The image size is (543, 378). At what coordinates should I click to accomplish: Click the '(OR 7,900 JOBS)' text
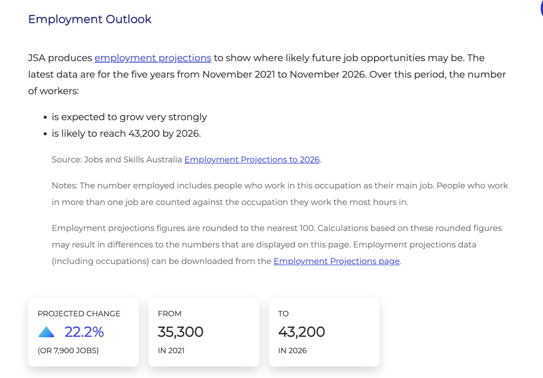pyautogui.click(x=68, y=350)
